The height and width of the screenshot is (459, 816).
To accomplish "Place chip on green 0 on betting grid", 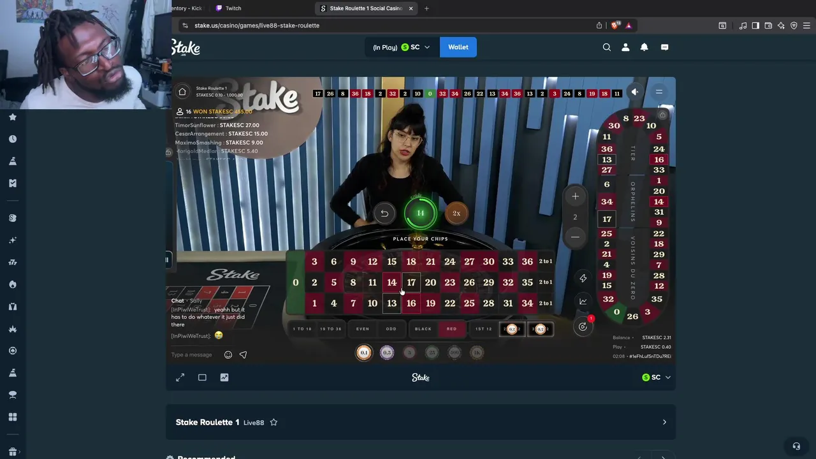I will 296,282.
